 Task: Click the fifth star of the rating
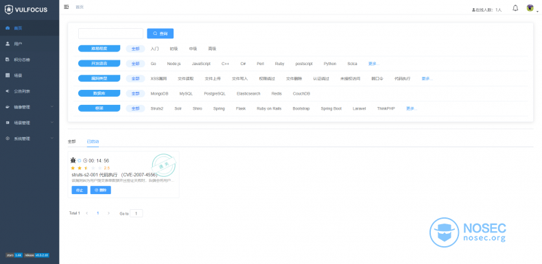[99, 168]
